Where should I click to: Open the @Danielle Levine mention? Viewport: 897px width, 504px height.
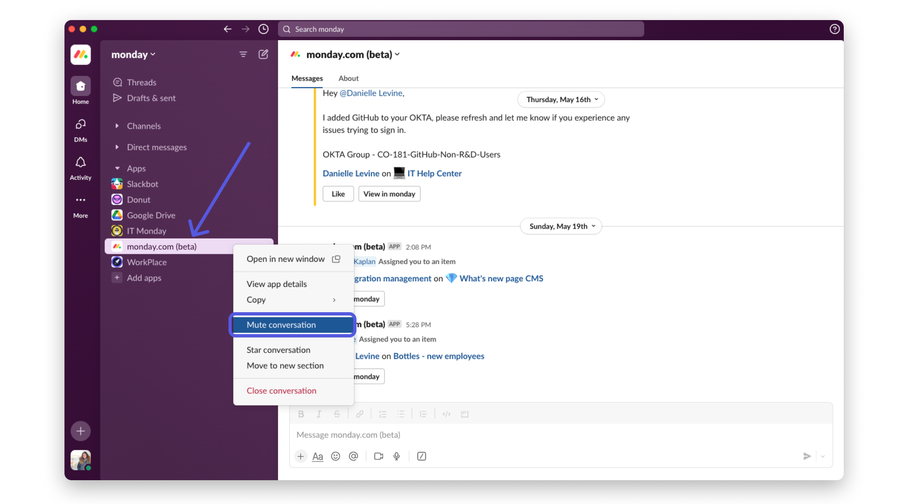(371, 93)
